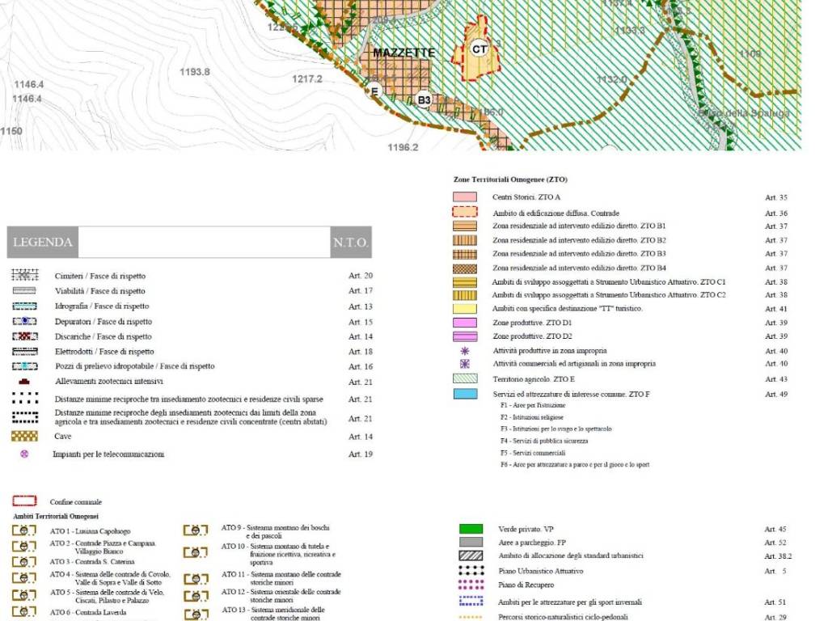Screen dimensions: 828x621
Task: Pick the gray Aree a parcheggio swatch
Action: click(x=471, y=543)
